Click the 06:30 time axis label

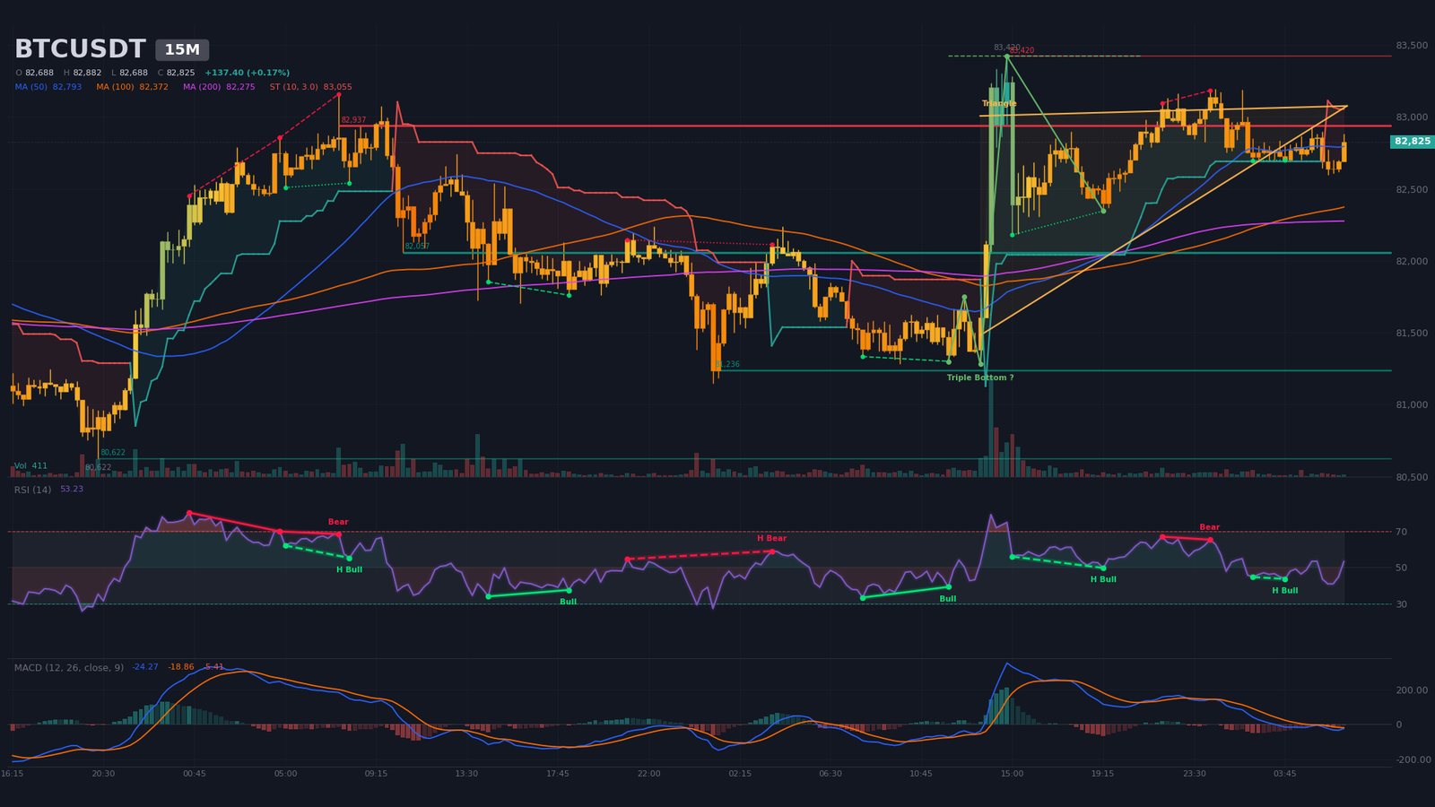coord(831,774)
